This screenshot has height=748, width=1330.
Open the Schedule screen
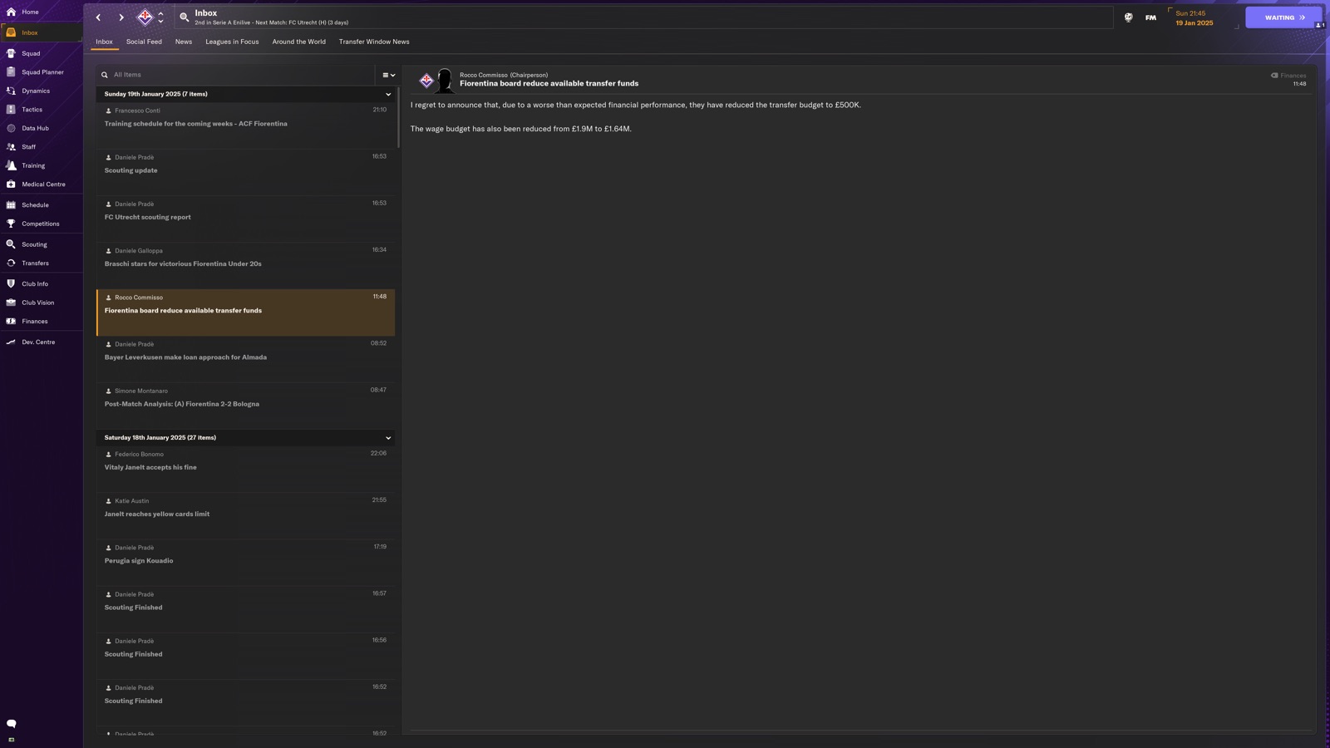42,205
